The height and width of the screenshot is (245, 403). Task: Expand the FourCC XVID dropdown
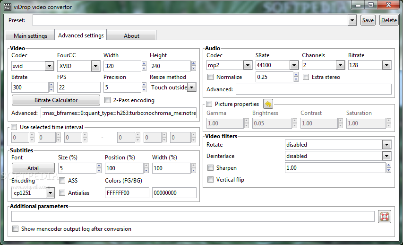(95, 66)
